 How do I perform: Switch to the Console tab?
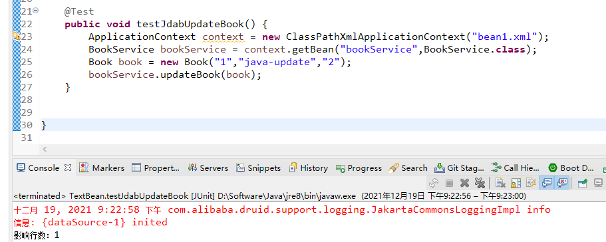pos(39,168)
